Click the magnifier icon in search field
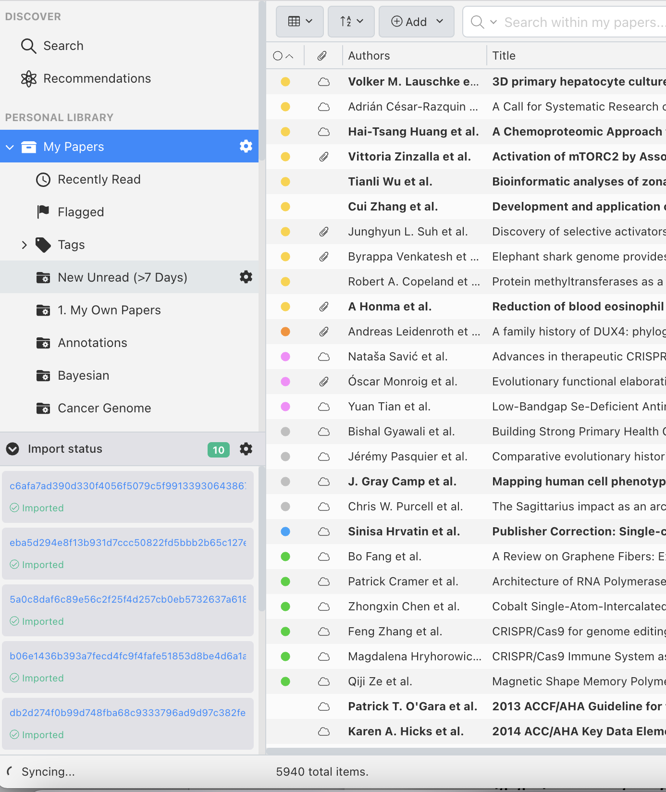The height and width of the screenshot is (792, 666). [477, 22]
